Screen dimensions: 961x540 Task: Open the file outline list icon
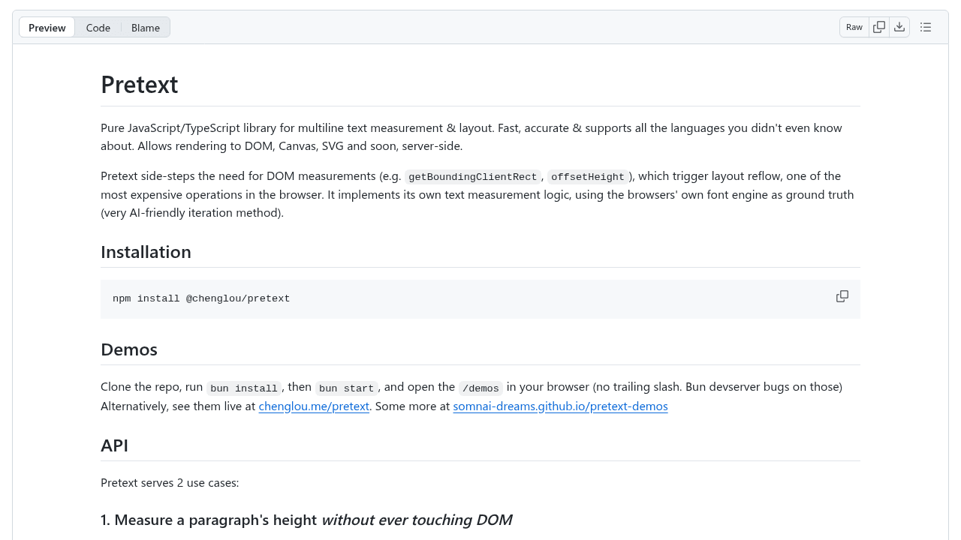925,26
